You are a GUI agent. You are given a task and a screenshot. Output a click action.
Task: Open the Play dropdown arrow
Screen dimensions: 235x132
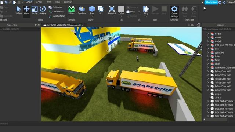click(146, 16)
